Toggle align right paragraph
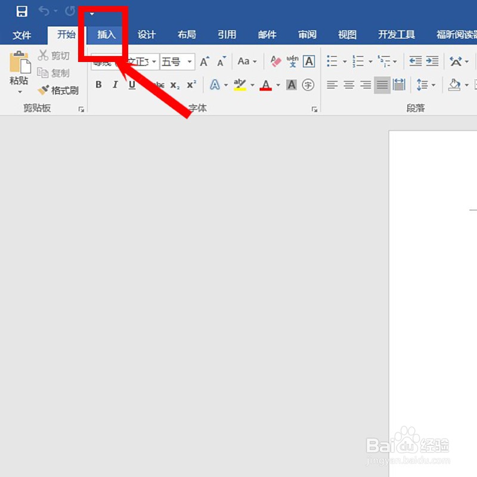The image size is (477, 477). [366, 85]
